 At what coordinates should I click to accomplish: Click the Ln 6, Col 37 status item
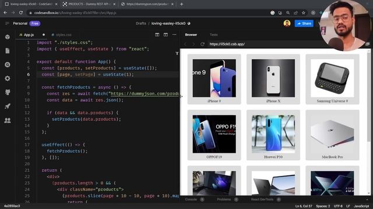click(303, 206)
